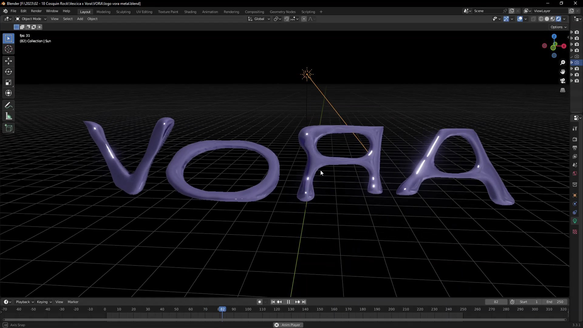Toggle viewport overlays button
This screenshot has height=328, width=583.
click(520, 19)
